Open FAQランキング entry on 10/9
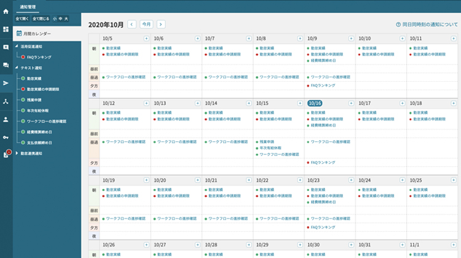The width and height of the screenshot is (461, 258). point(323,85)
